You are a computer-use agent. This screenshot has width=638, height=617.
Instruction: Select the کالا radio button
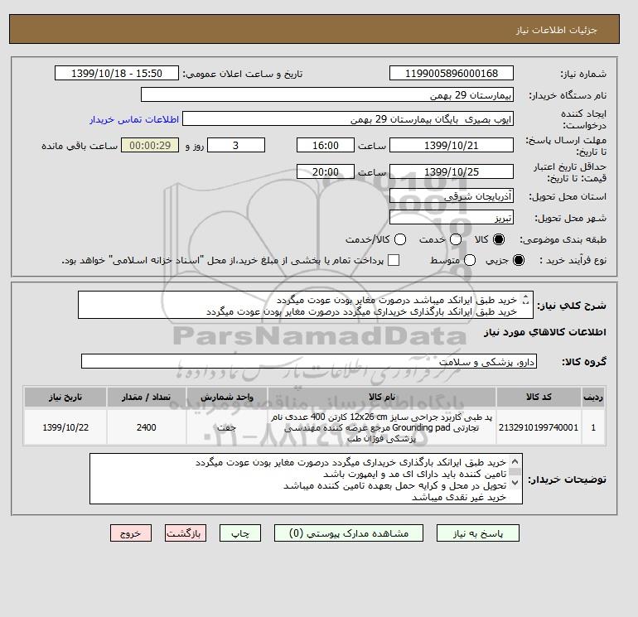coord(498,239)
